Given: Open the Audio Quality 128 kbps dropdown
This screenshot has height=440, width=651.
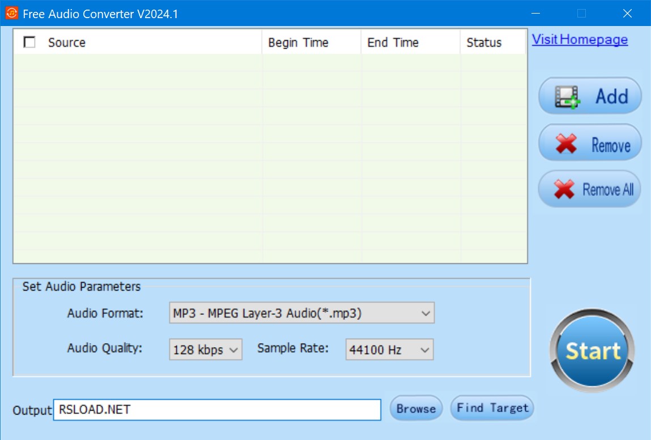Looking at the screenshot, I should coord(206,349).
